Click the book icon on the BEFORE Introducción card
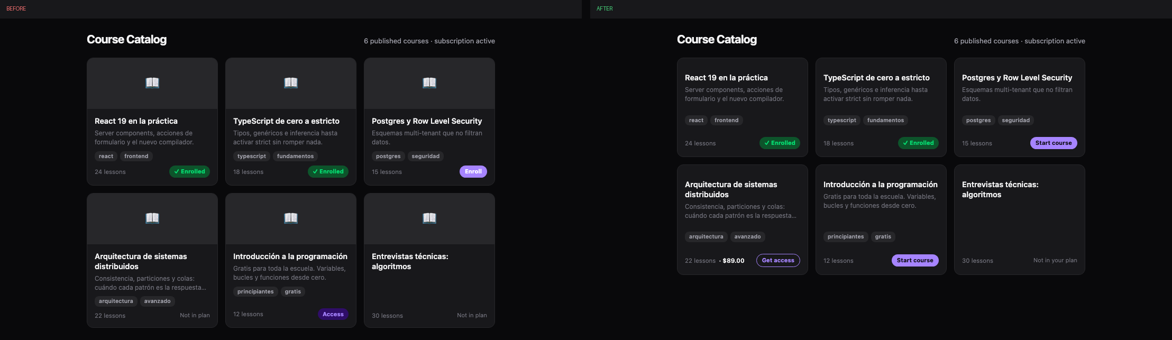The height and width of the screenshot is (340, 1172). [291, 218]
